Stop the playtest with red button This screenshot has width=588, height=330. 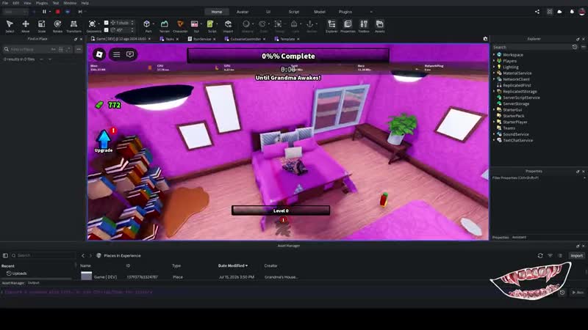pyautogui.click(x=58, y=12)
